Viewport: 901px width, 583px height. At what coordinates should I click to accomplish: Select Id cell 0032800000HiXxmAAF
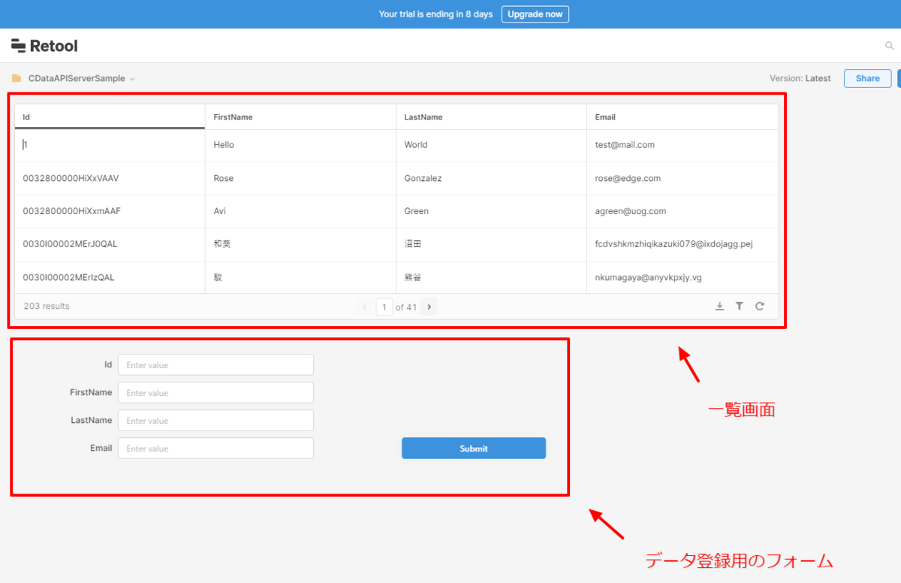(110, 211)
